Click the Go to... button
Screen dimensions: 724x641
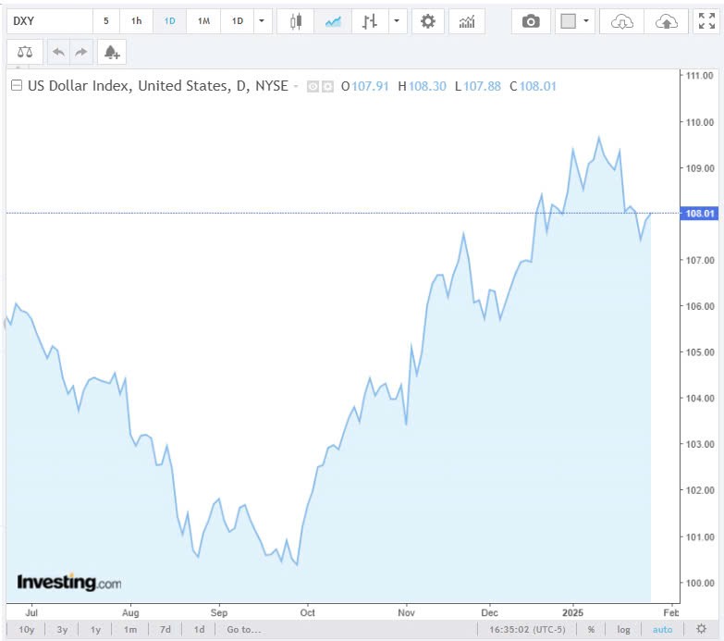244,630
